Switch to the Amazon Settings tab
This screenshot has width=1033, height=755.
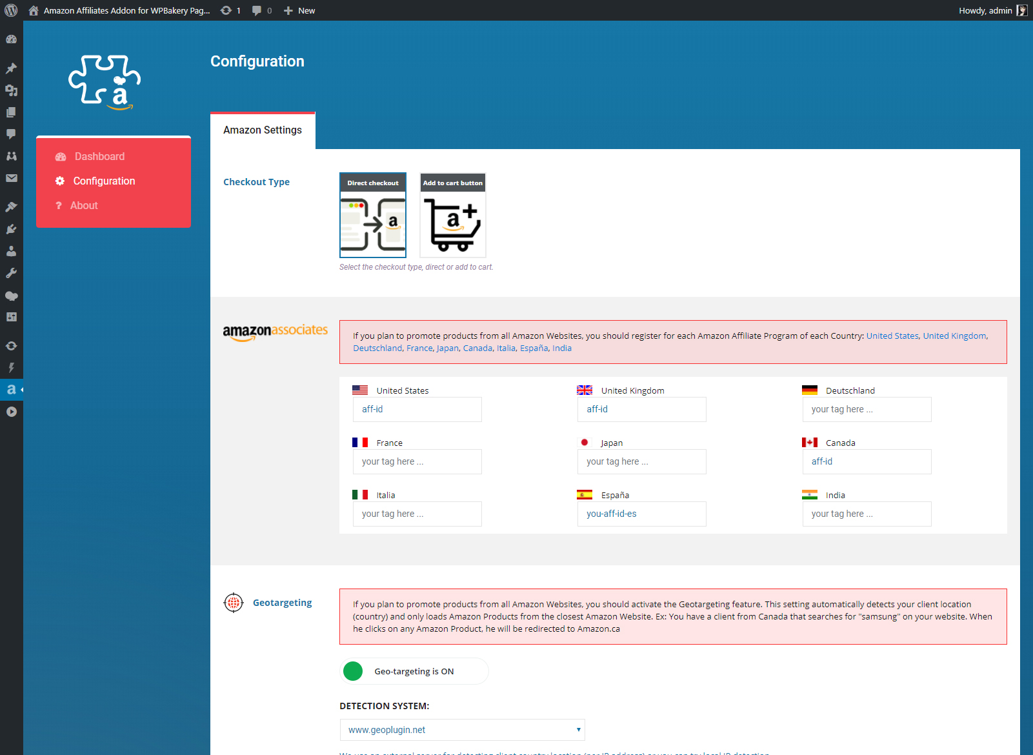point(263,130)
